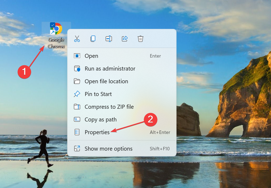The width and height of the screenshot is (271, 188).
Task: Click the pin icon beside Pin to Start
Action: [x=77, y=94]
